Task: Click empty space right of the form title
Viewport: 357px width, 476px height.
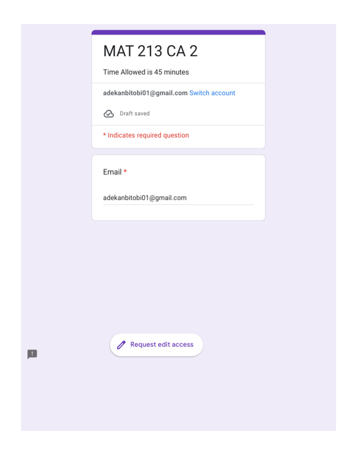Action: tap(232, 51)
